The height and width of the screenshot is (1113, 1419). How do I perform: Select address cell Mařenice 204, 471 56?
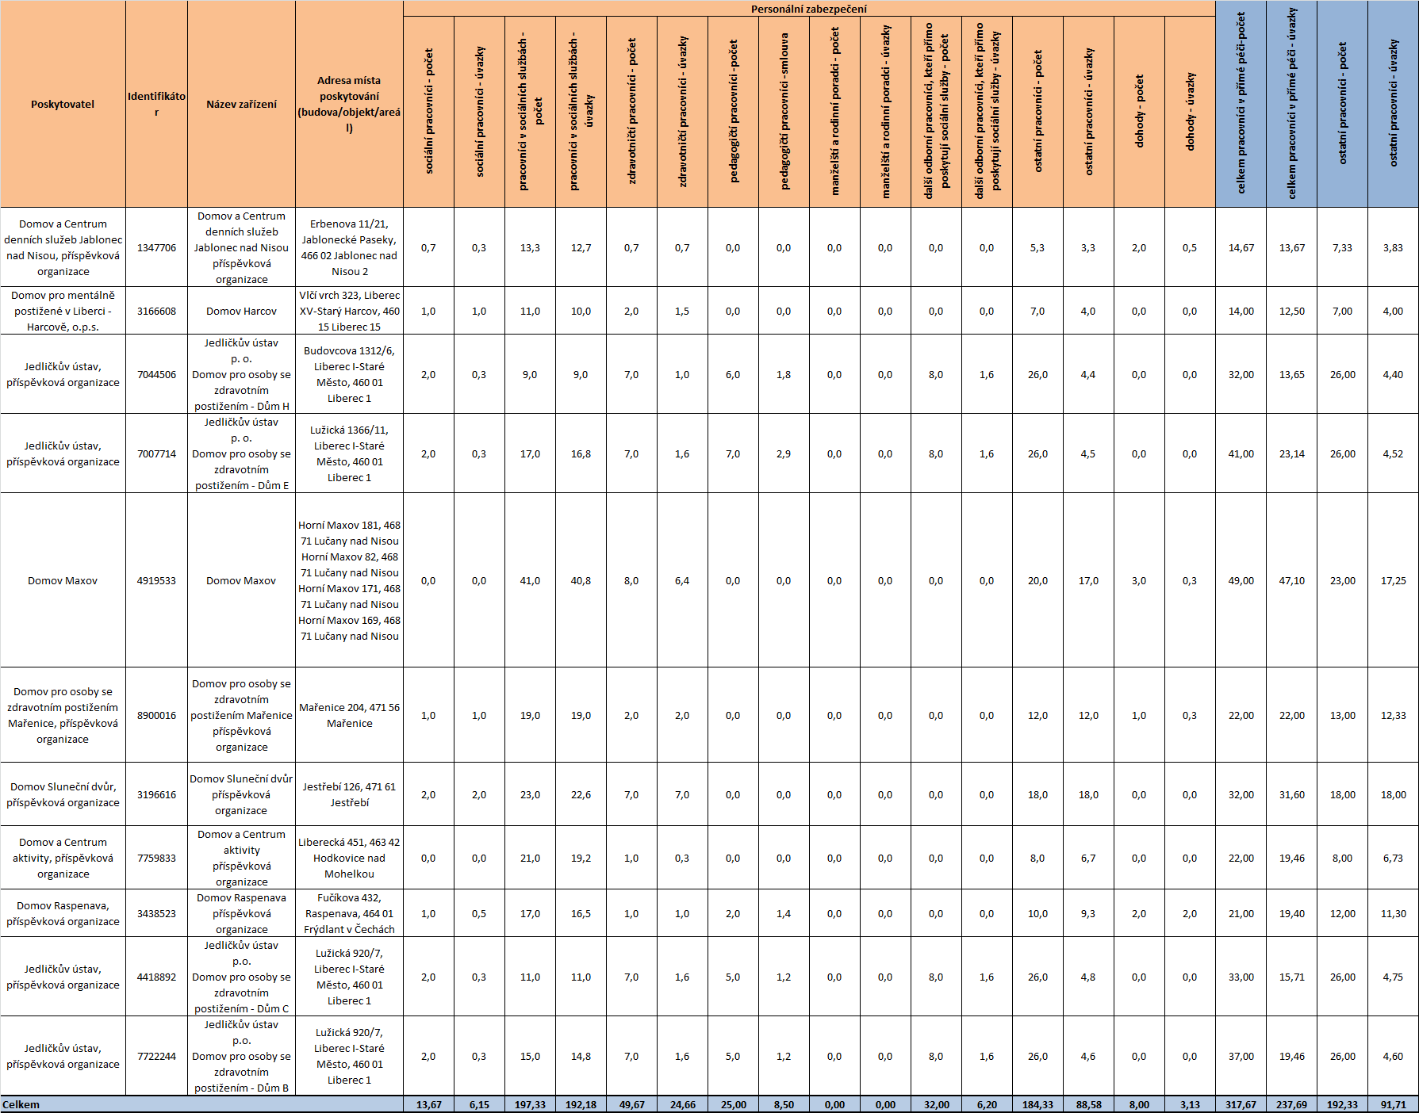349,715
